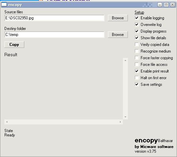Click the encopy title bar app icon

(x=4, y=5)
